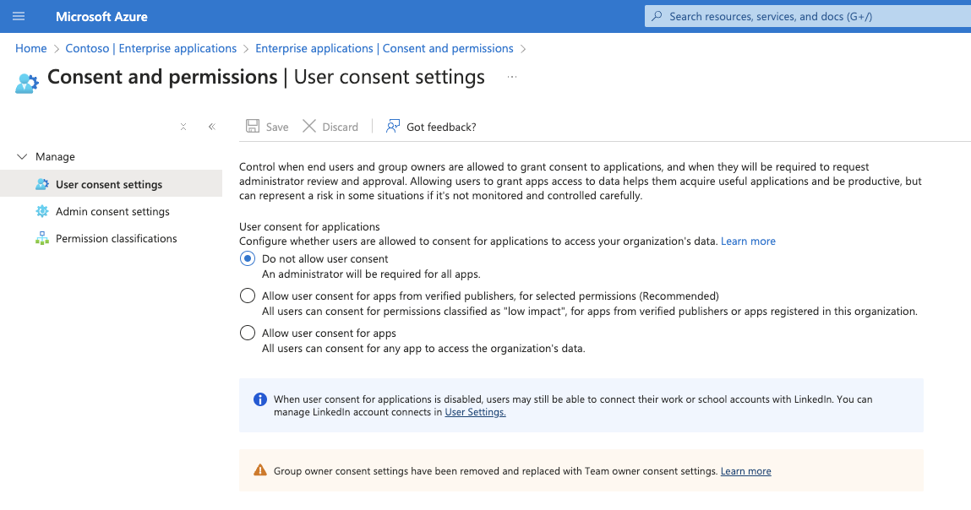Click the Admin consent settings gear icon

tap(42, 211)
